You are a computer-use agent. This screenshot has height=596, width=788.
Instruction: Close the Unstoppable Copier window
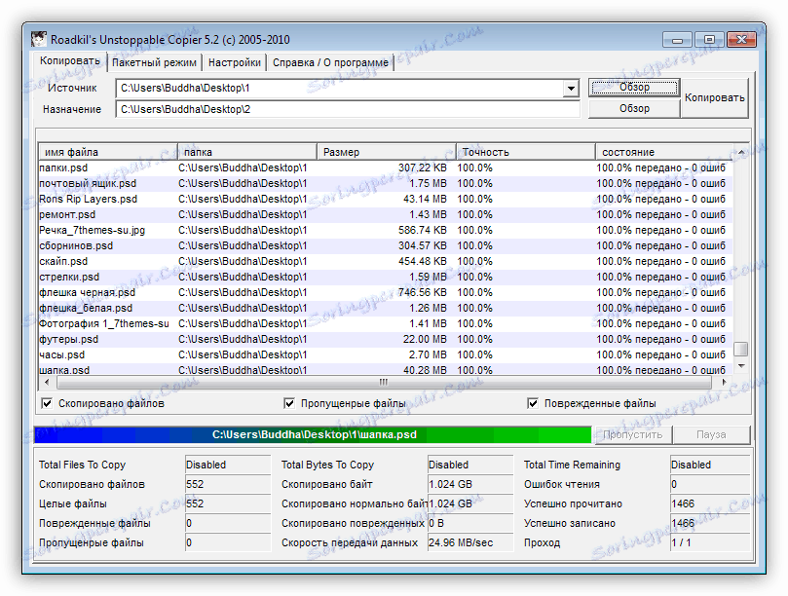tap(741, 39)
